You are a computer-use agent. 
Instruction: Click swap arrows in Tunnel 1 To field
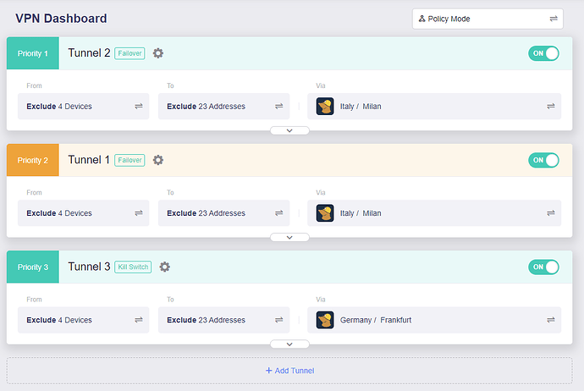(278, 213)
